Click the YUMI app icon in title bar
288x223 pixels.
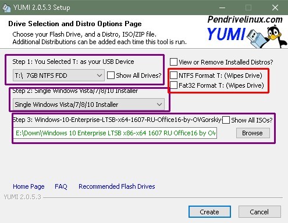6,8
